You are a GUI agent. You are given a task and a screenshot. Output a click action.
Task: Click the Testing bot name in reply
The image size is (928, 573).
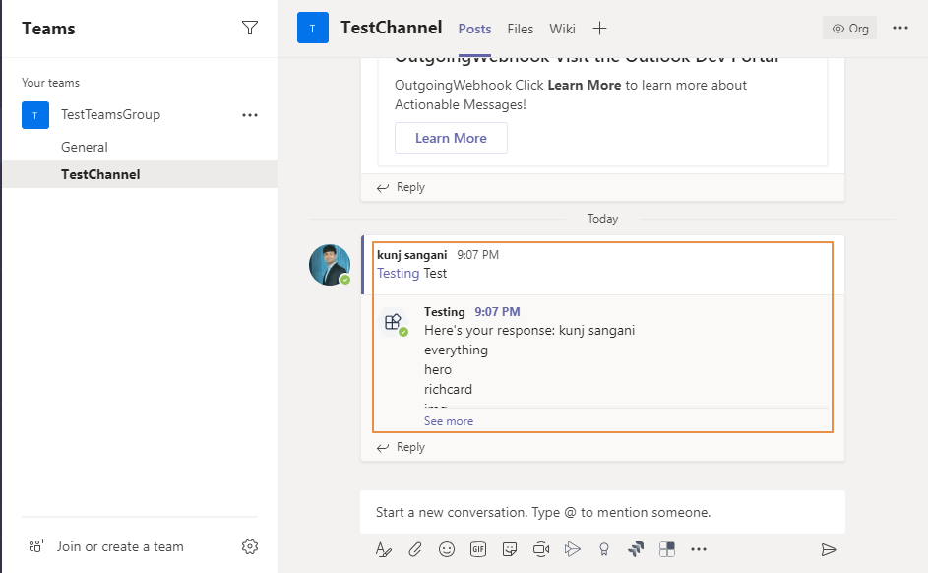[x=445, y=311]
